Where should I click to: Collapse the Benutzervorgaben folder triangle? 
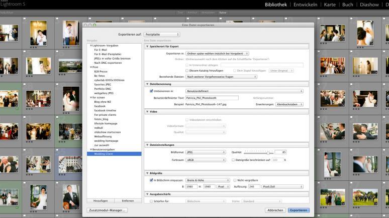pos(91,149)
